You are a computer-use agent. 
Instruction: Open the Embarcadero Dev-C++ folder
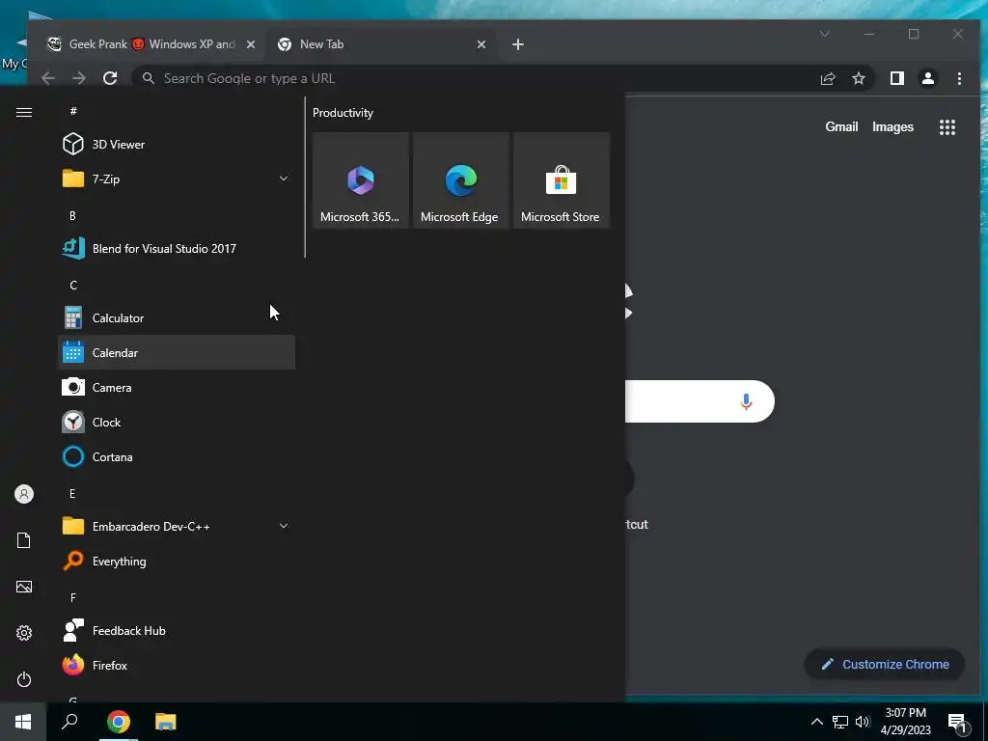point(177,526)
